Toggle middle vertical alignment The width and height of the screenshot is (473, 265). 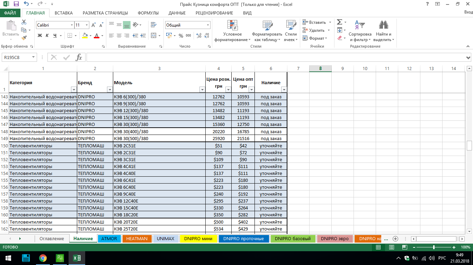pyautogui.click(x=119, y=25)
